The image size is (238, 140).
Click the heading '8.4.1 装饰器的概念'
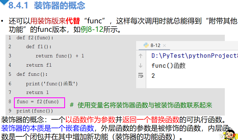pyautogui.click(x=47, y=5)
